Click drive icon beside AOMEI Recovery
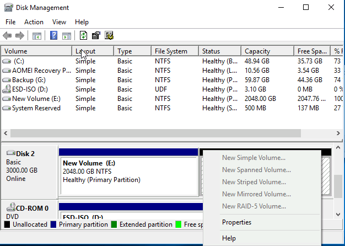 (7, 71)
